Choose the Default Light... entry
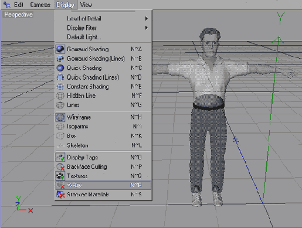 point(84,37)
